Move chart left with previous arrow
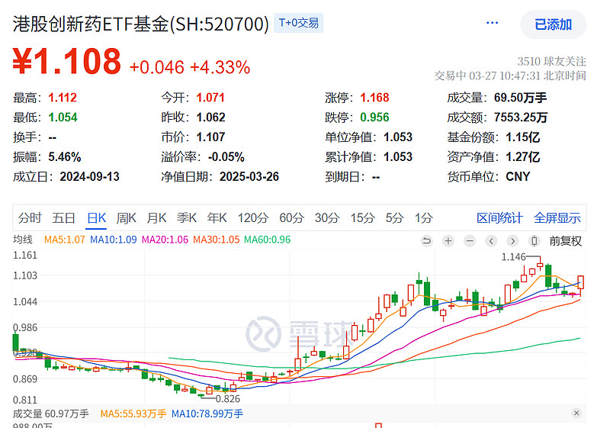 (491, 241)
